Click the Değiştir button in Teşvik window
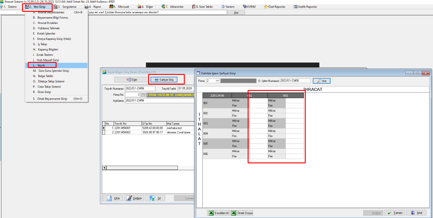This screenshot has height=218, width=433. coord(134,198)
